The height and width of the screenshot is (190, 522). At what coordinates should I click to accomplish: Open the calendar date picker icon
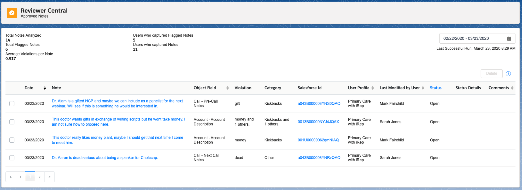tap(509, 39)
